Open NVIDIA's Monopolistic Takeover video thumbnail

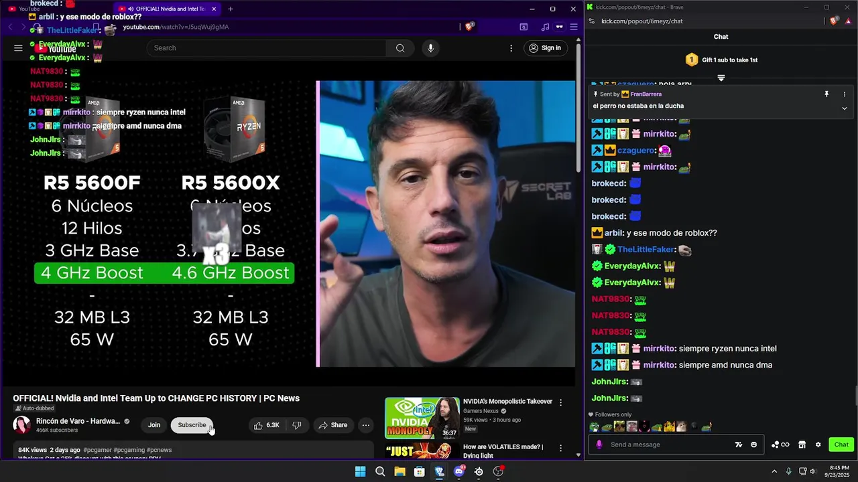pyautogui.click(x=422, y=418)
